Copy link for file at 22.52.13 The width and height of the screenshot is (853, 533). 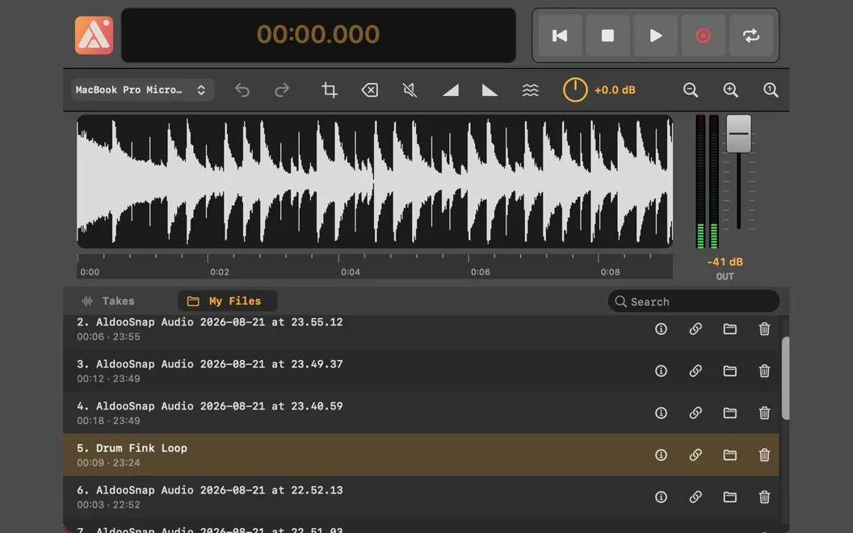pyautogui.click(x=695, y=497)
